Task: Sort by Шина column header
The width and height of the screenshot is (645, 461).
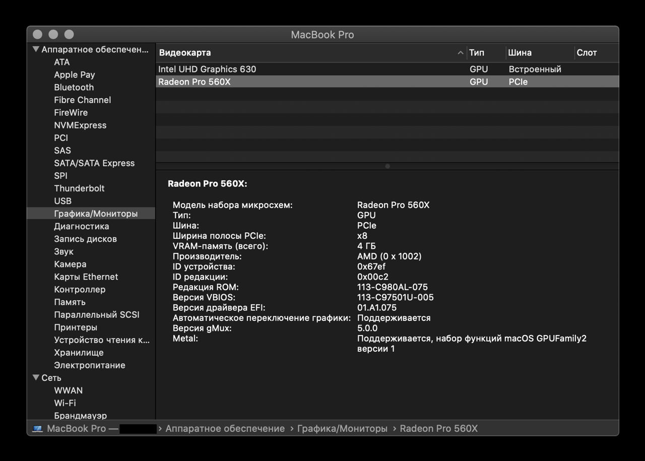Action: pyautogui.click(x=540, y=52)
